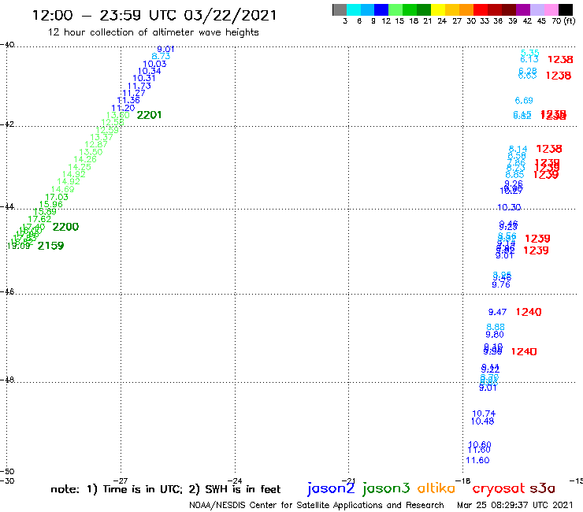Click the wave height value "9.80"
The image size is (583, 512).
[495, 334]
